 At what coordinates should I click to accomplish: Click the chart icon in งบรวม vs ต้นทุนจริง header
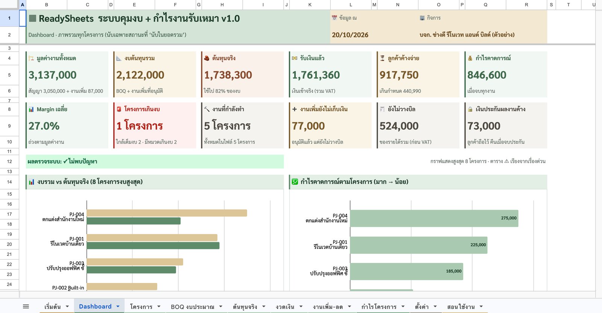pos(32,182)
